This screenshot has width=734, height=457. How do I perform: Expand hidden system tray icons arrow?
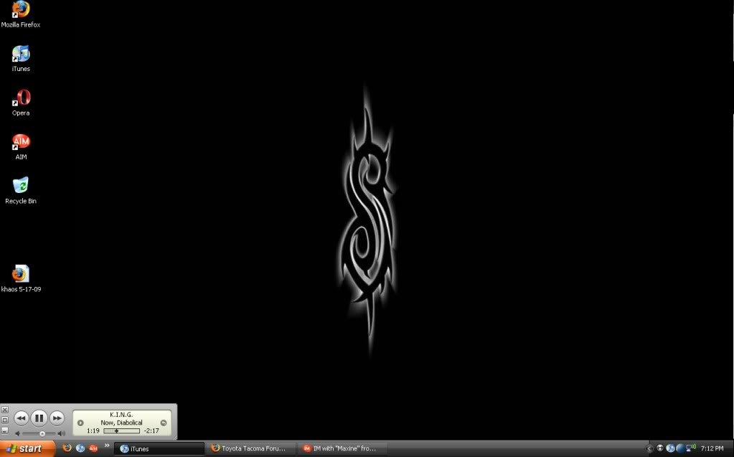[x=649, y=448]
